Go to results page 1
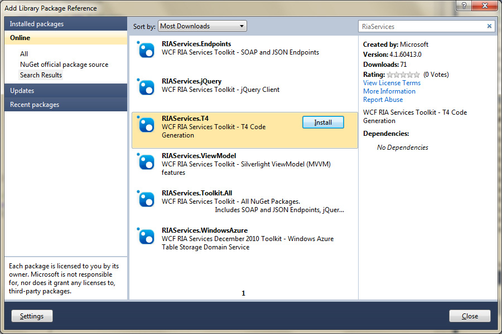The height and width of the screenshot is (334, 502). [243, 293]
